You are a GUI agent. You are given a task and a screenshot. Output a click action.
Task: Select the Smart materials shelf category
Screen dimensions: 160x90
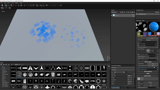click(5, 82)
